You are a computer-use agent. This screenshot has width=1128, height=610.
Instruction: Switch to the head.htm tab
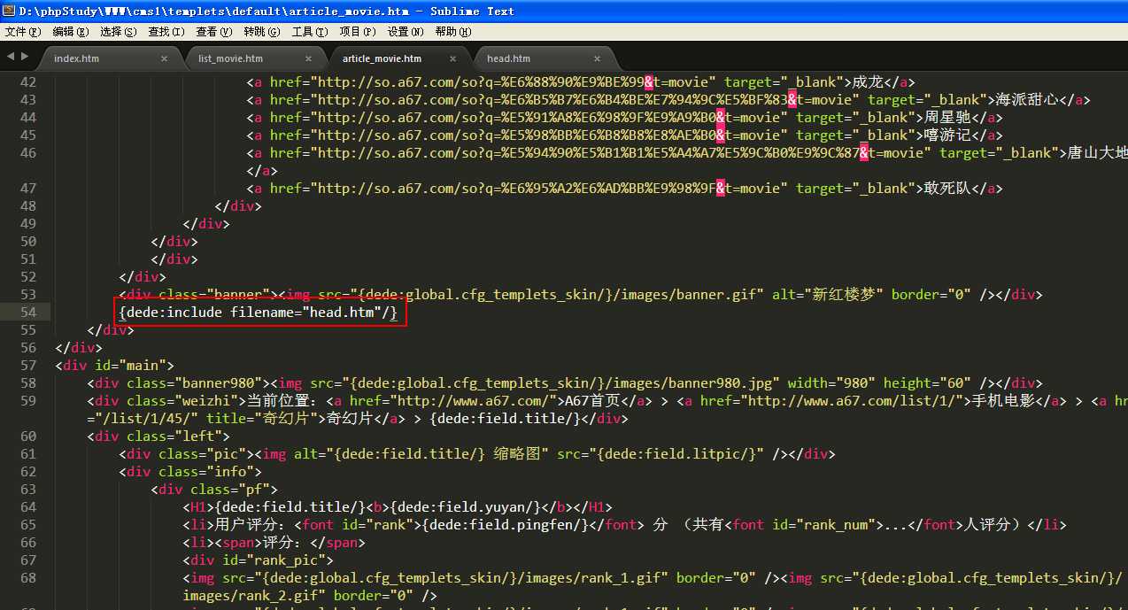[508, 58]
